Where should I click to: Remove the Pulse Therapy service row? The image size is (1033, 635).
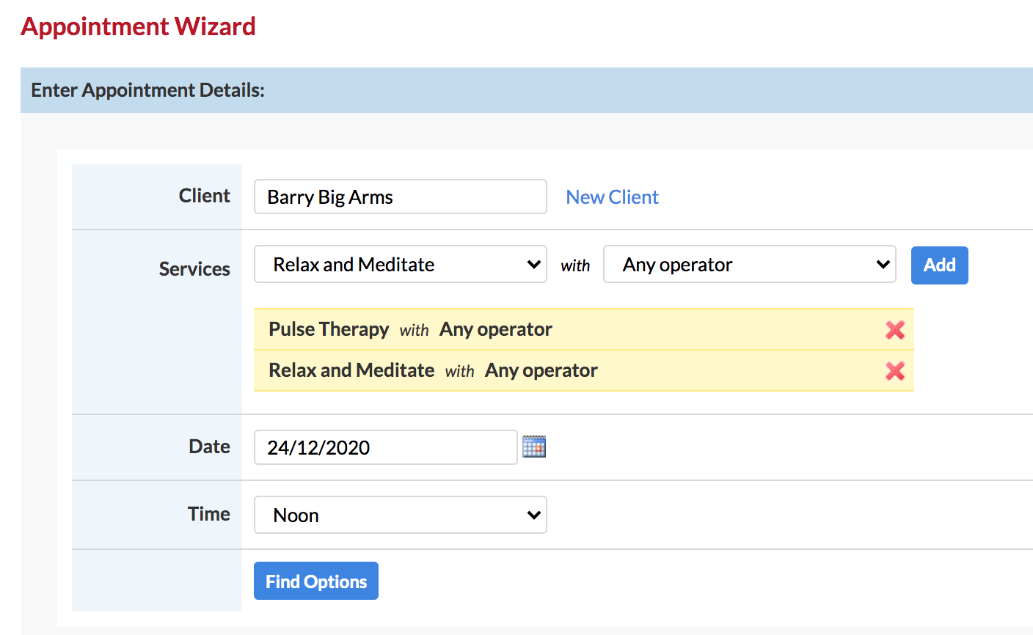coord(894,330)
